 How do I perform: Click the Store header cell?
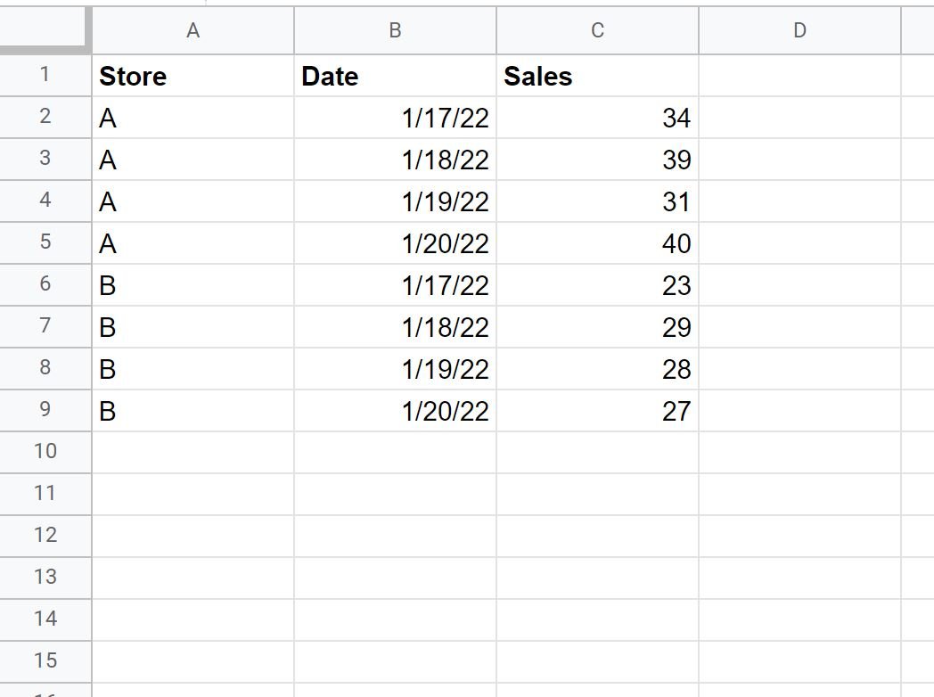pos(193,76)
